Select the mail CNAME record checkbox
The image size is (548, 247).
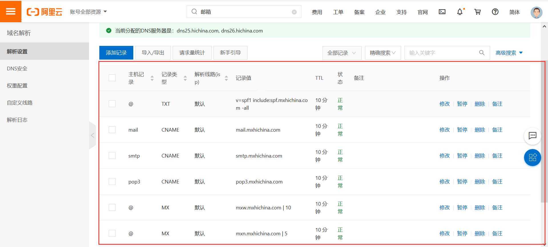pyautogui.click(x=112, y=130)
